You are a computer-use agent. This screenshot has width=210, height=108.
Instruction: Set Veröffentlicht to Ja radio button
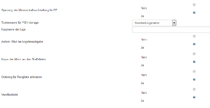coord(194,97)
